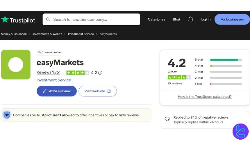Open the Reviews 1,761 link
250x141 pixels.
click(x=49, y=73)
